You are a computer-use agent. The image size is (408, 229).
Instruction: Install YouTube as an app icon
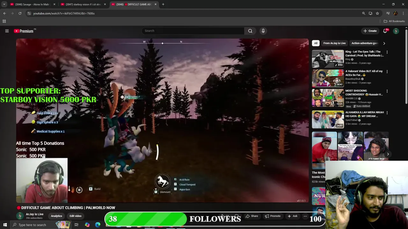(x=370, y=13)
